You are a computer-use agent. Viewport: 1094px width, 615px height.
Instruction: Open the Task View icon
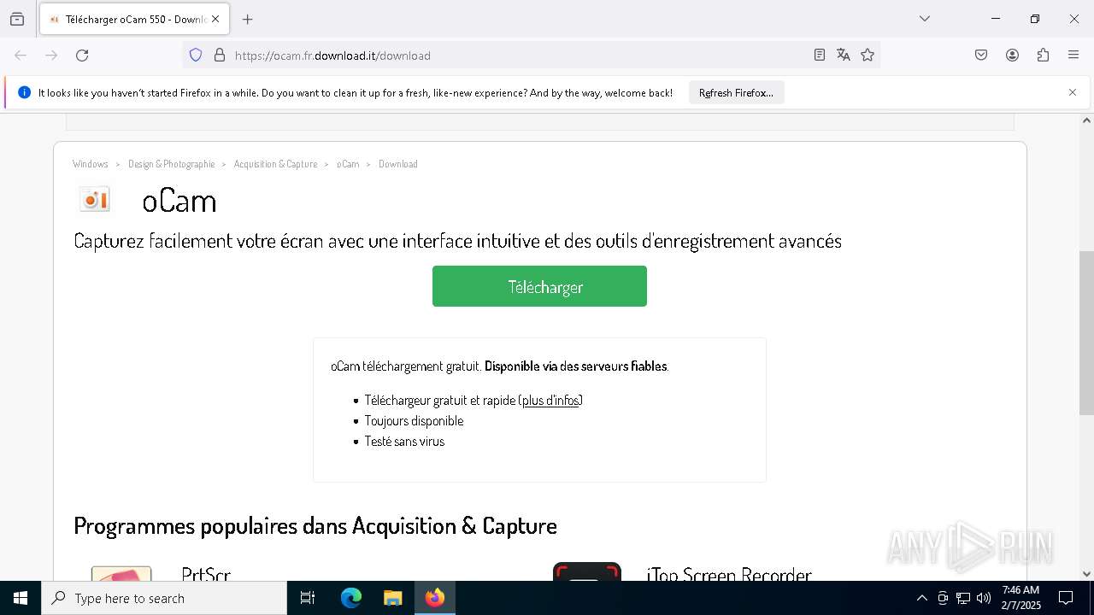tap(308, 598)
